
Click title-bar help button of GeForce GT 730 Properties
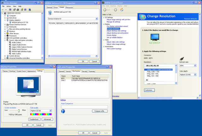[95, 3]
